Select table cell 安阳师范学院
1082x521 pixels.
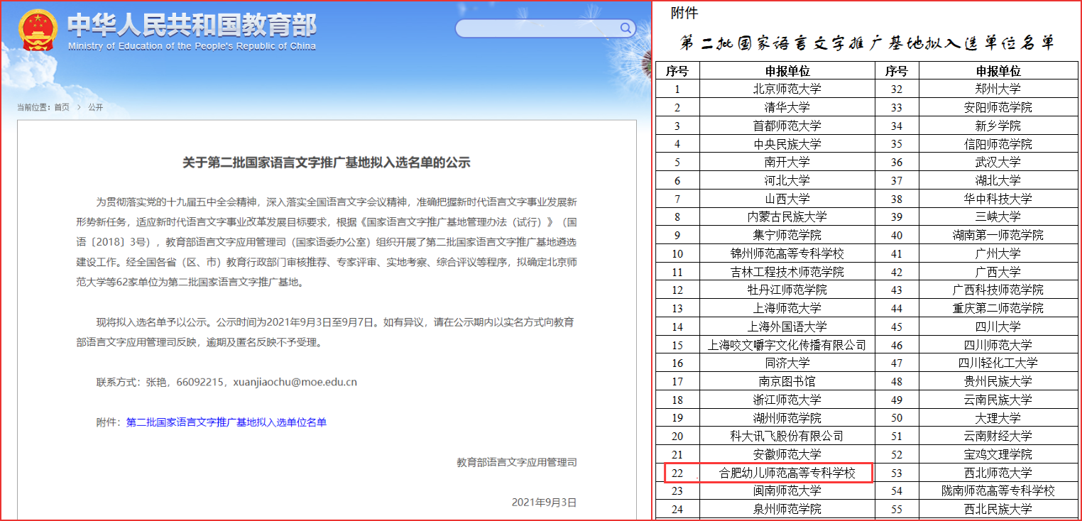pos(998,107)
